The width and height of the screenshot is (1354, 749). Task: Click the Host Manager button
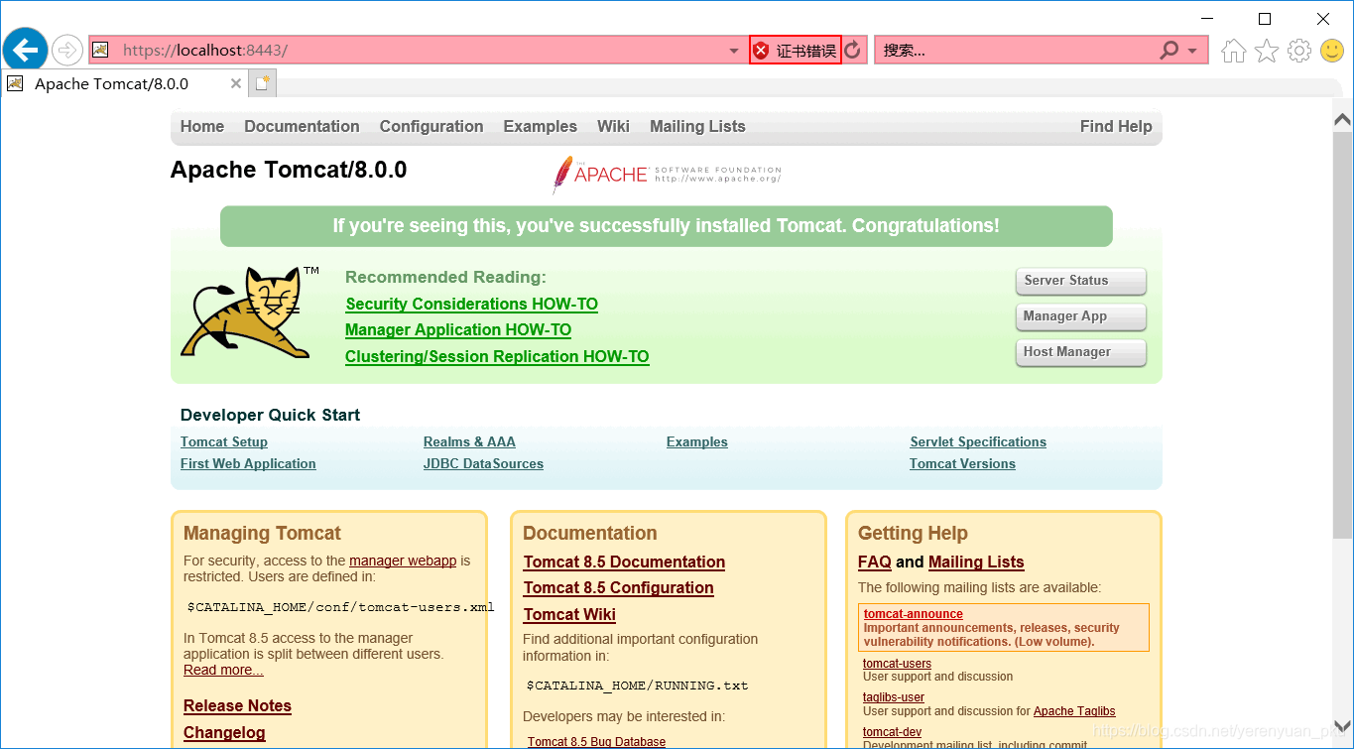[x=1080, y=352]
